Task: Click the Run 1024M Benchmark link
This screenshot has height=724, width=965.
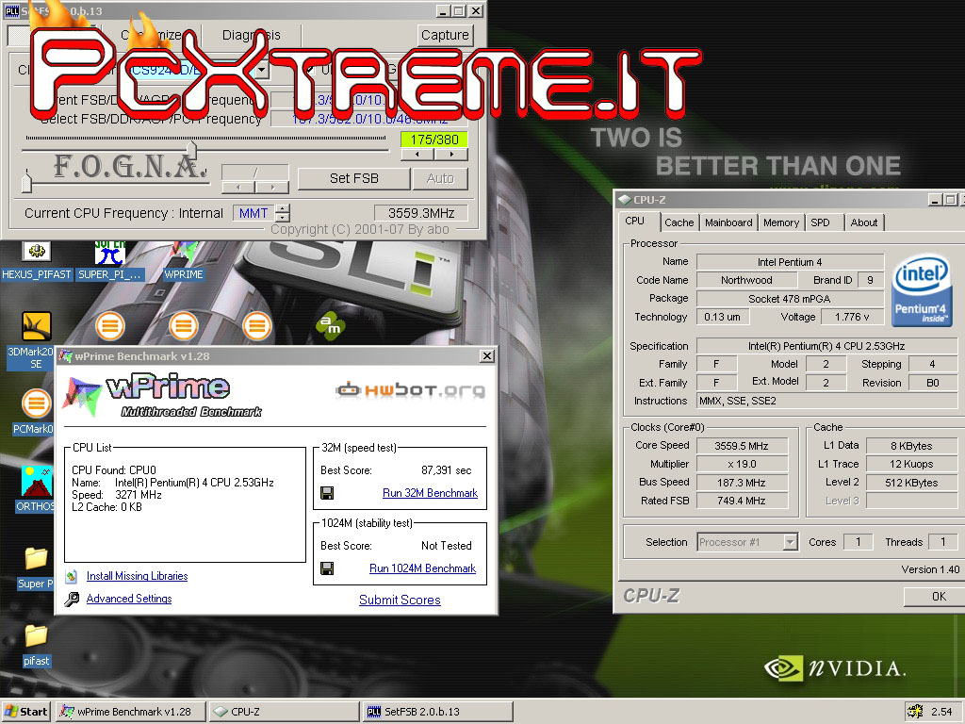Action: (423, 568)
